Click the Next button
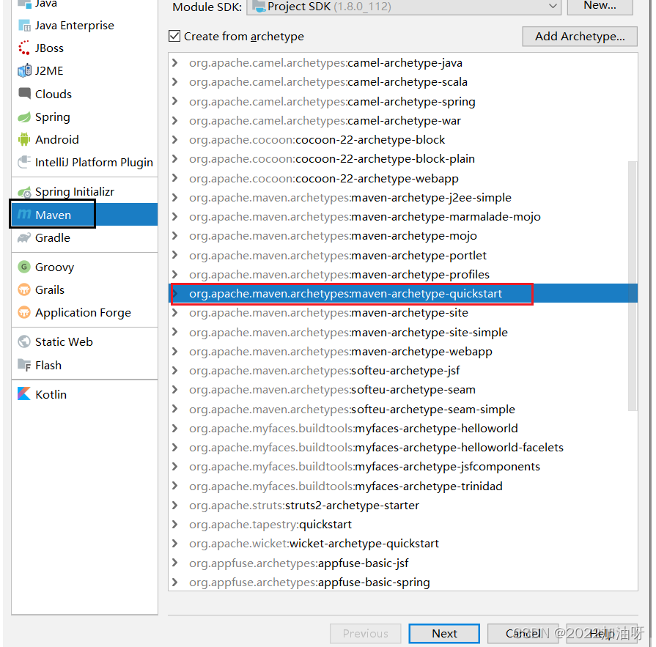The image size is (656, 647). (x=444, y=633)
